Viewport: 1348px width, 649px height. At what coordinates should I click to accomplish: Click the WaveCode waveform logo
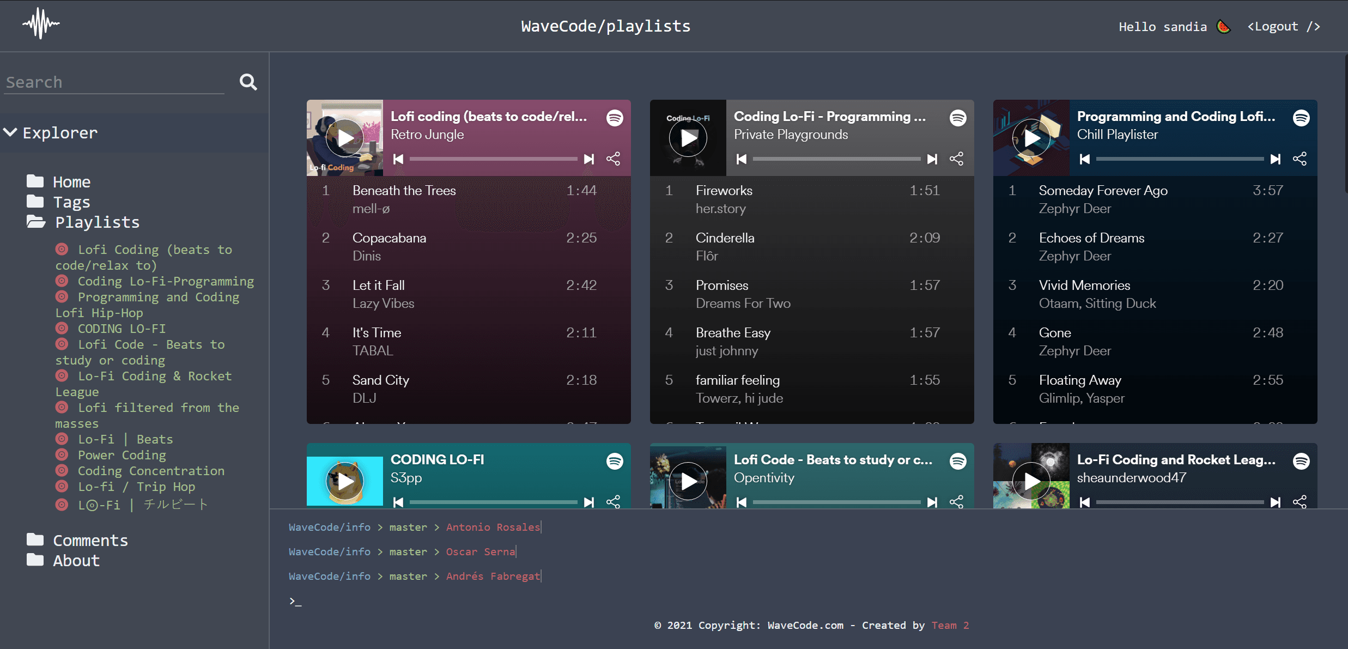click(41, 23)
